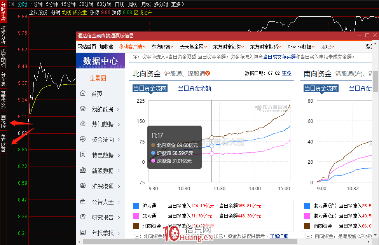Switch to the 月线 period tab

(146, 4)
